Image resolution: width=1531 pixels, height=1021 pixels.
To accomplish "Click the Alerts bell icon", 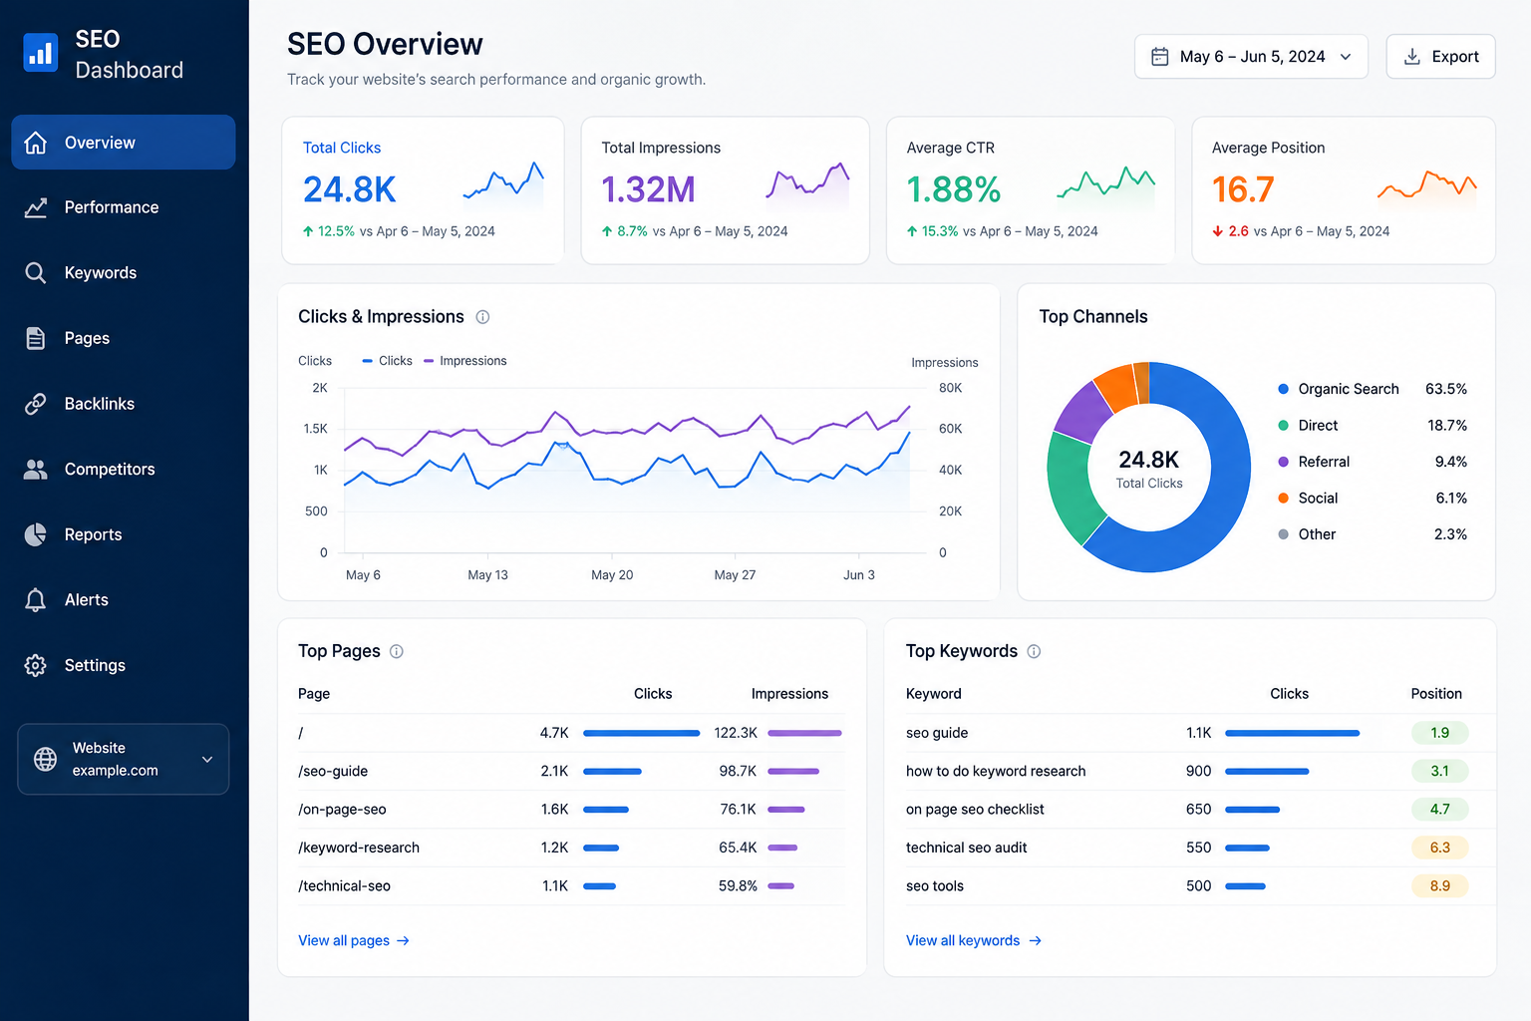I will (36, 600).
